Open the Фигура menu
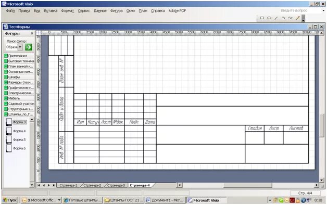The height and width of the screenshot is (205, 327). [116, 10]
